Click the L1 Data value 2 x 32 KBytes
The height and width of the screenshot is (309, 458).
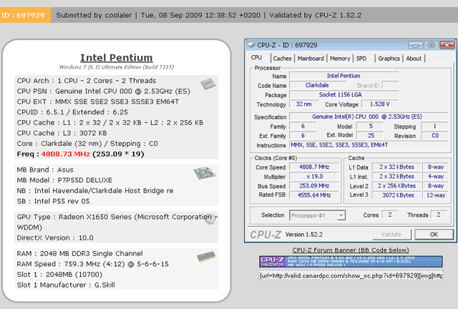396,167
